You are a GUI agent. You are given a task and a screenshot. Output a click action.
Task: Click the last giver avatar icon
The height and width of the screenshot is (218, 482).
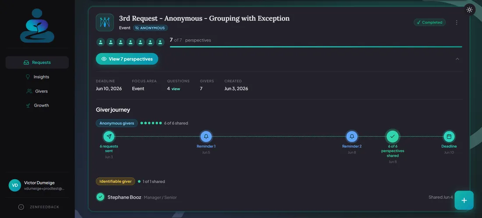[160, 42]
